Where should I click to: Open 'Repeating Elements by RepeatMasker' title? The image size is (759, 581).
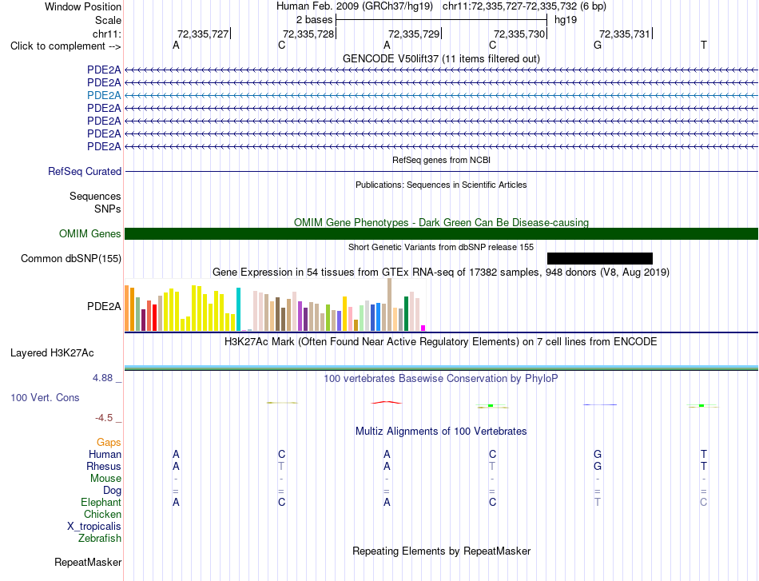click(x=441, y=551)
